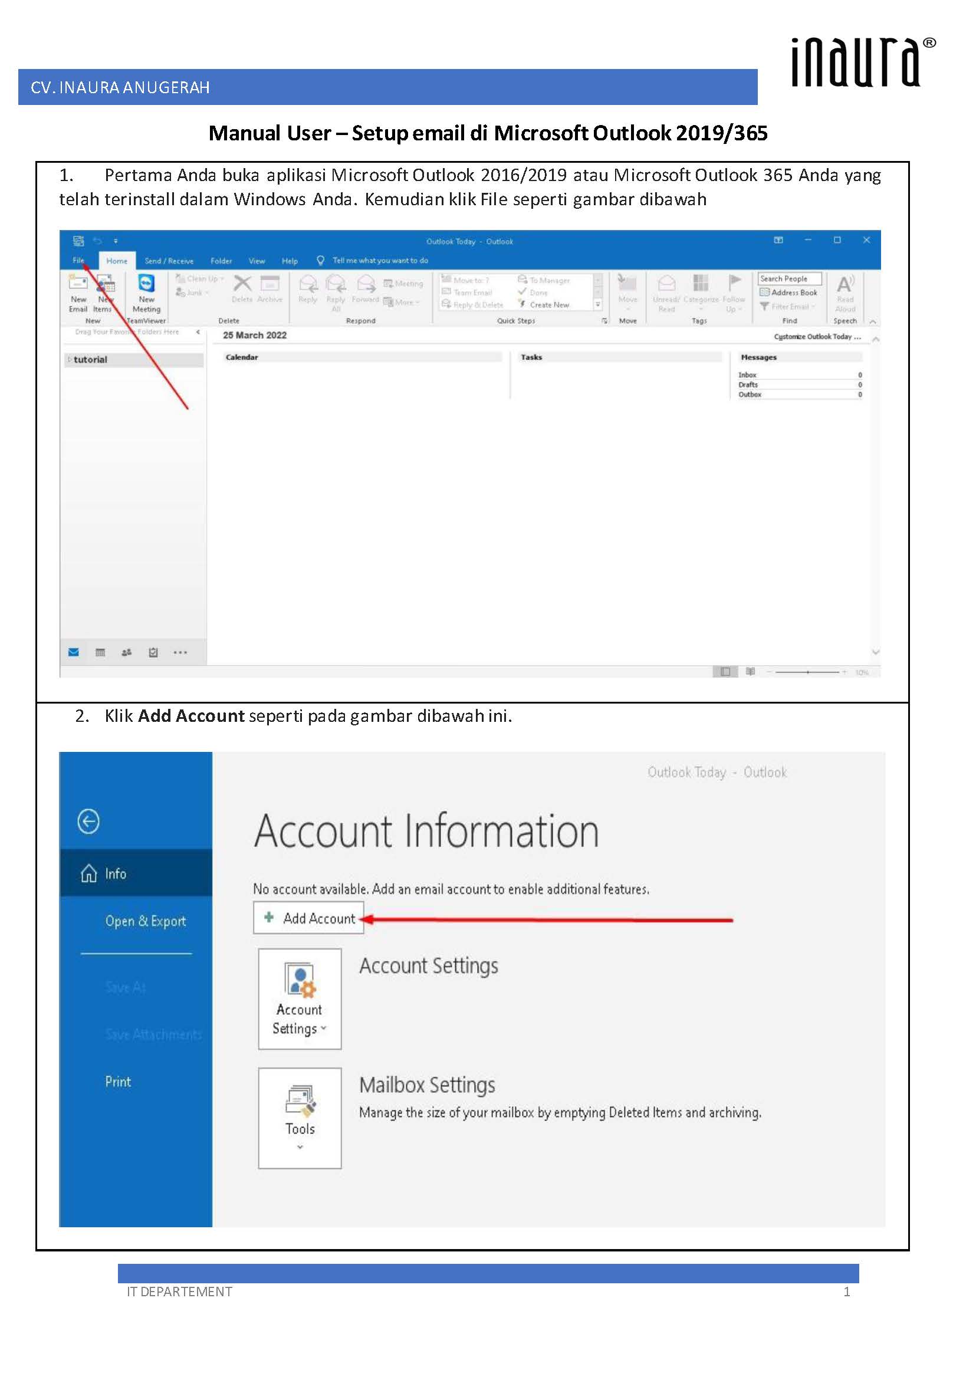Click the Meeting respond button

click(403, 283)
